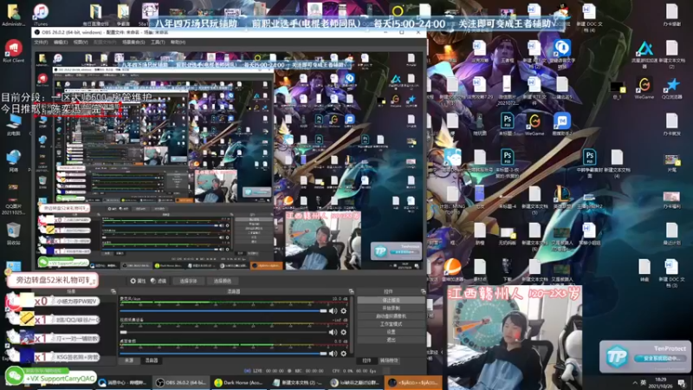Open the notification center icon in tray
The image size is (693, 390).
682,382
